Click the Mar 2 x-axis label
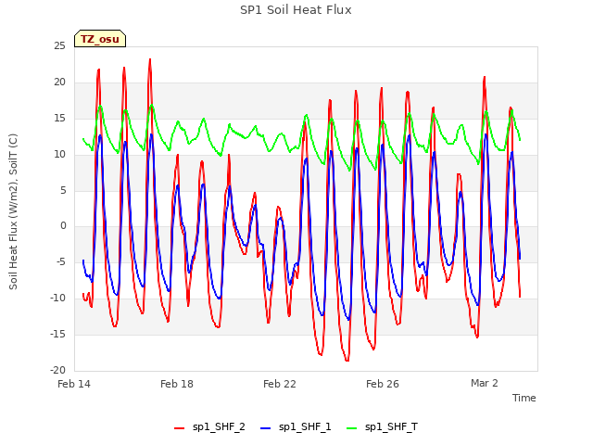Viewport: 593px width, 445px height. point(485,383)
